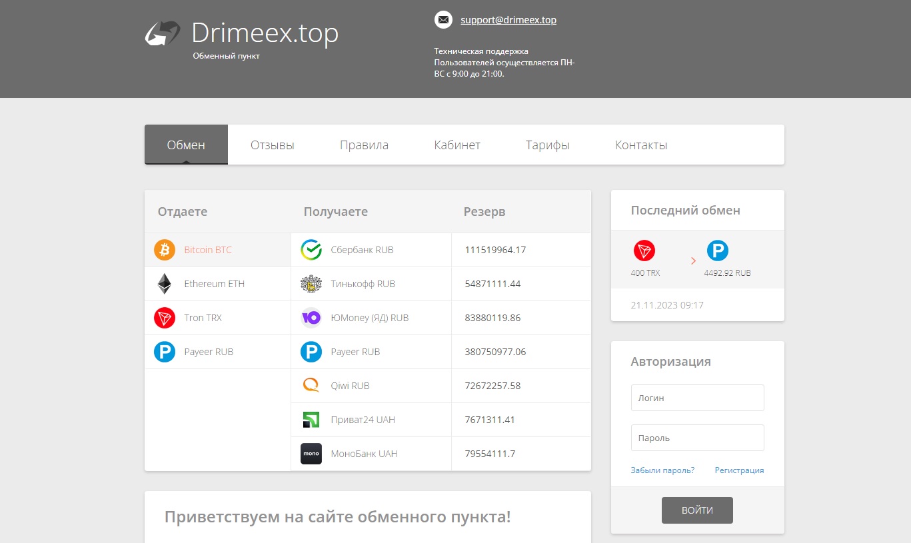The image size is (911, 543).
Task: Select Bitcoin BTC text in Отдаете
Action: pos(208,250)
